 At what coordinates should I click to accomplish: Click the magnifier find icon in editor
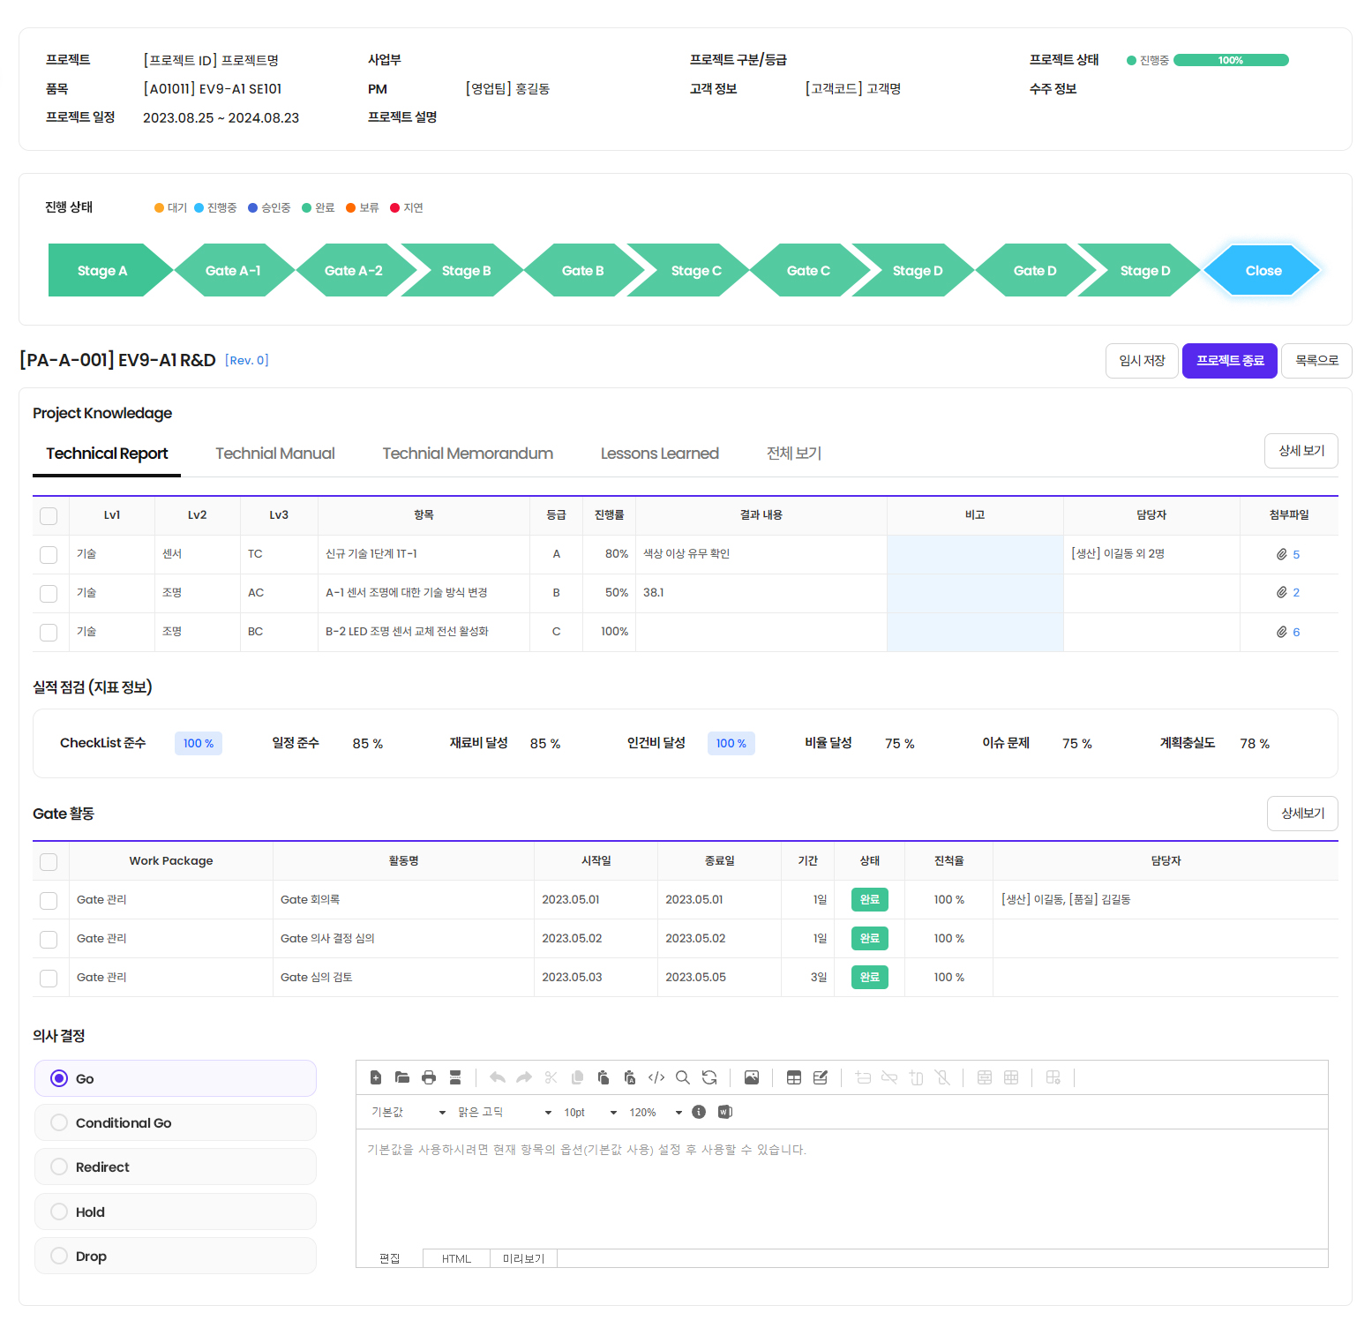(x=683, y=1077)
